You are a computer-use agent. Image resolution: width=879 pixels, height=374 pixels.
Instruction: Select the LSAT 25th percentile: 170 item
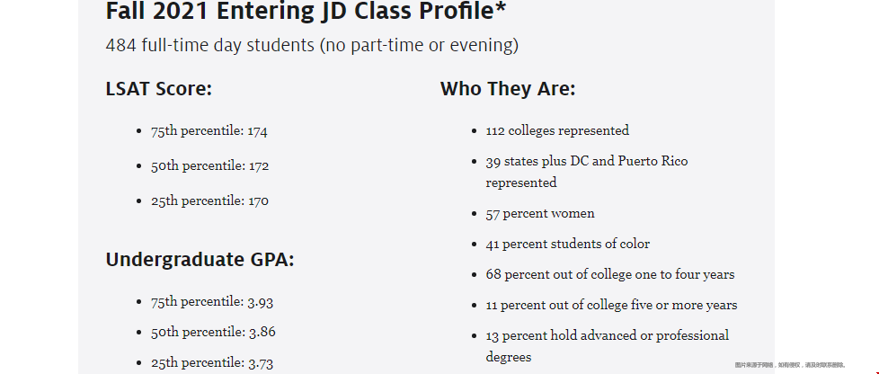tap(209, 200)
